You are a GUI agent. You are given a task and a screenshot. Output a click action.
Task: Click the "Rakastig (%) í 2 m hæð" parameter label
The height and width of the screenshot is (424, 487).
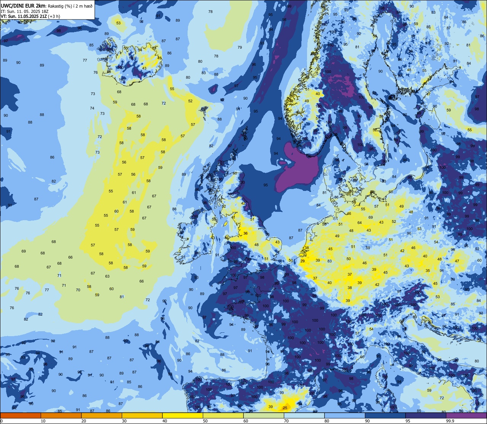click(x=70, y=6)
